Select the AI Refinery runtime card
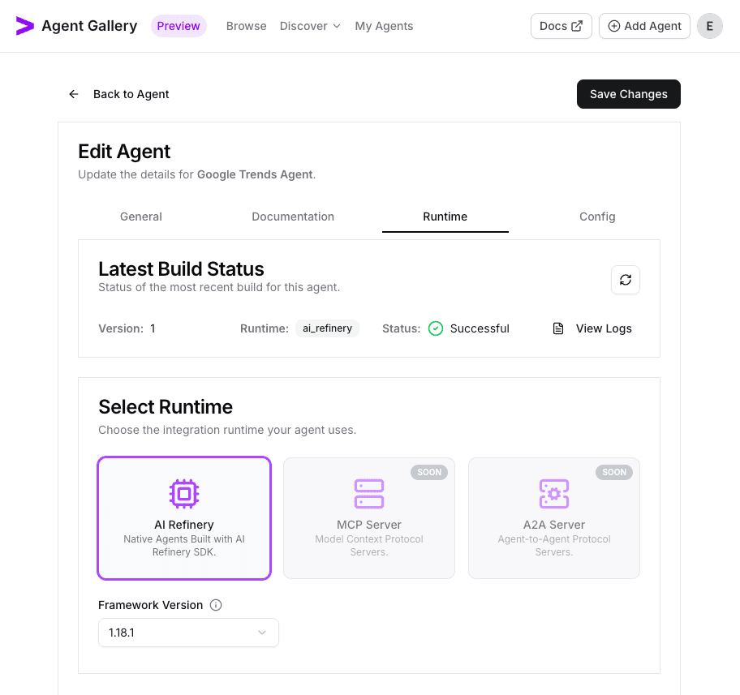 (184, 518)
